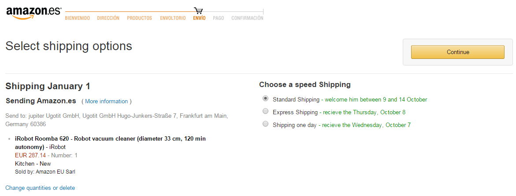
Task: Click the Pago step label
Action: coord(219,18)
